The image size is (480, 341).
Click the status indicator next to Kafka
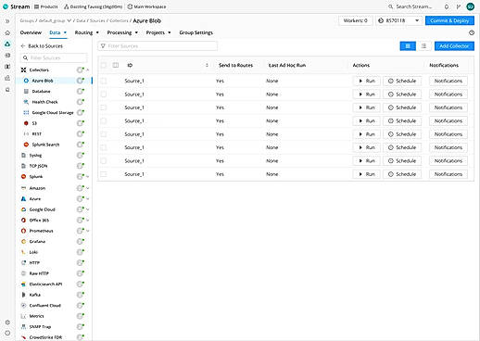pos(81,295)
